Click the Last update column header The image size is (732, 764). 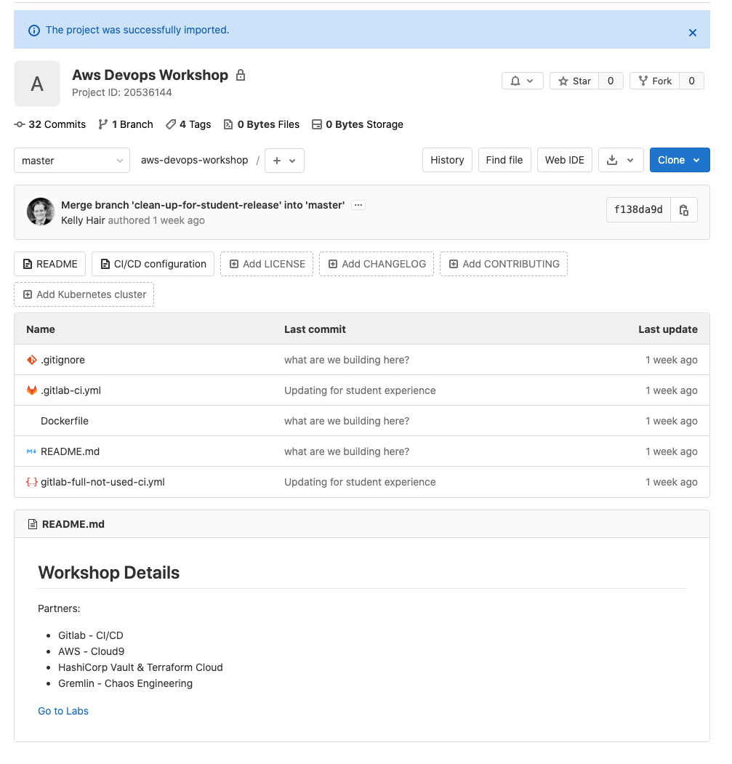(x=668, y=329)
